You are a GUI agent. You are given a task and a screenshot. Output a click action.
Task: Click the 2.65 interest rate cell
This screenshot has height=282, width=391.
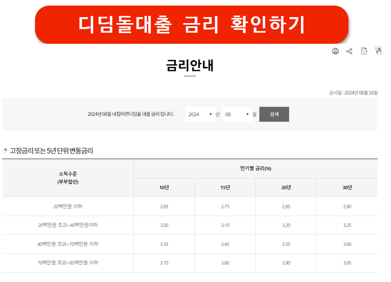[x=164, y=206]
